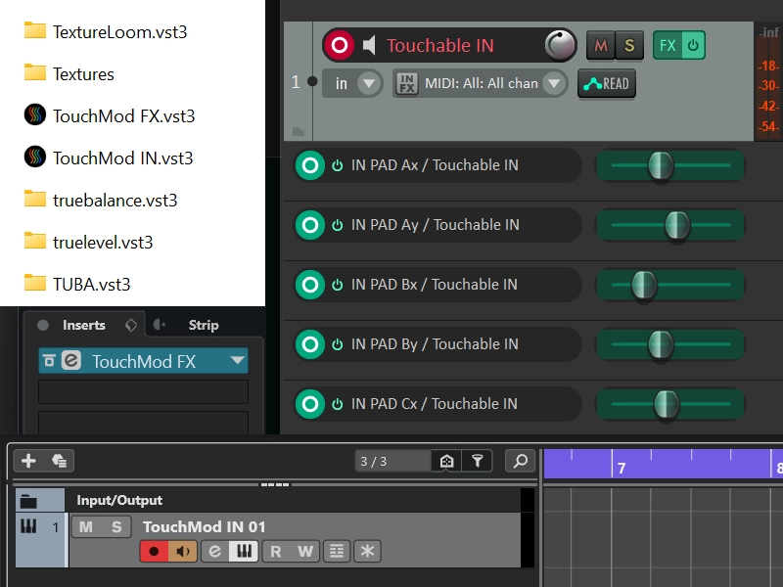Toggle monitor speaker icon on Touchable IN
Viewport: 783px width, 587px height.
click(x=369, y=45)
